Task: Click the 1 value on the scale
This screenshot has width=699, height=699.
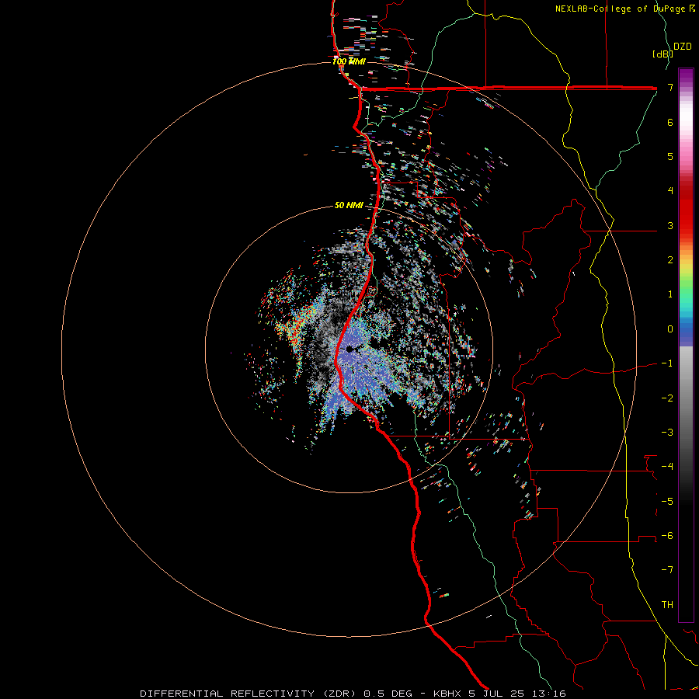Action: 670,294
